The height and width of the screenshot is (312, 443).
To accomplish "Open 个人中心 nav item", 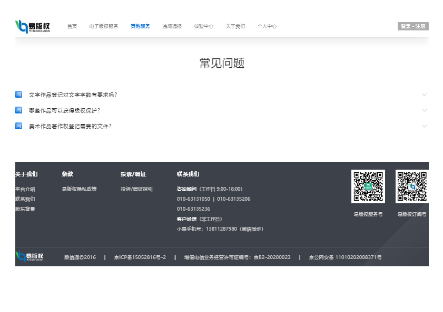I will [x=267, y=26].
